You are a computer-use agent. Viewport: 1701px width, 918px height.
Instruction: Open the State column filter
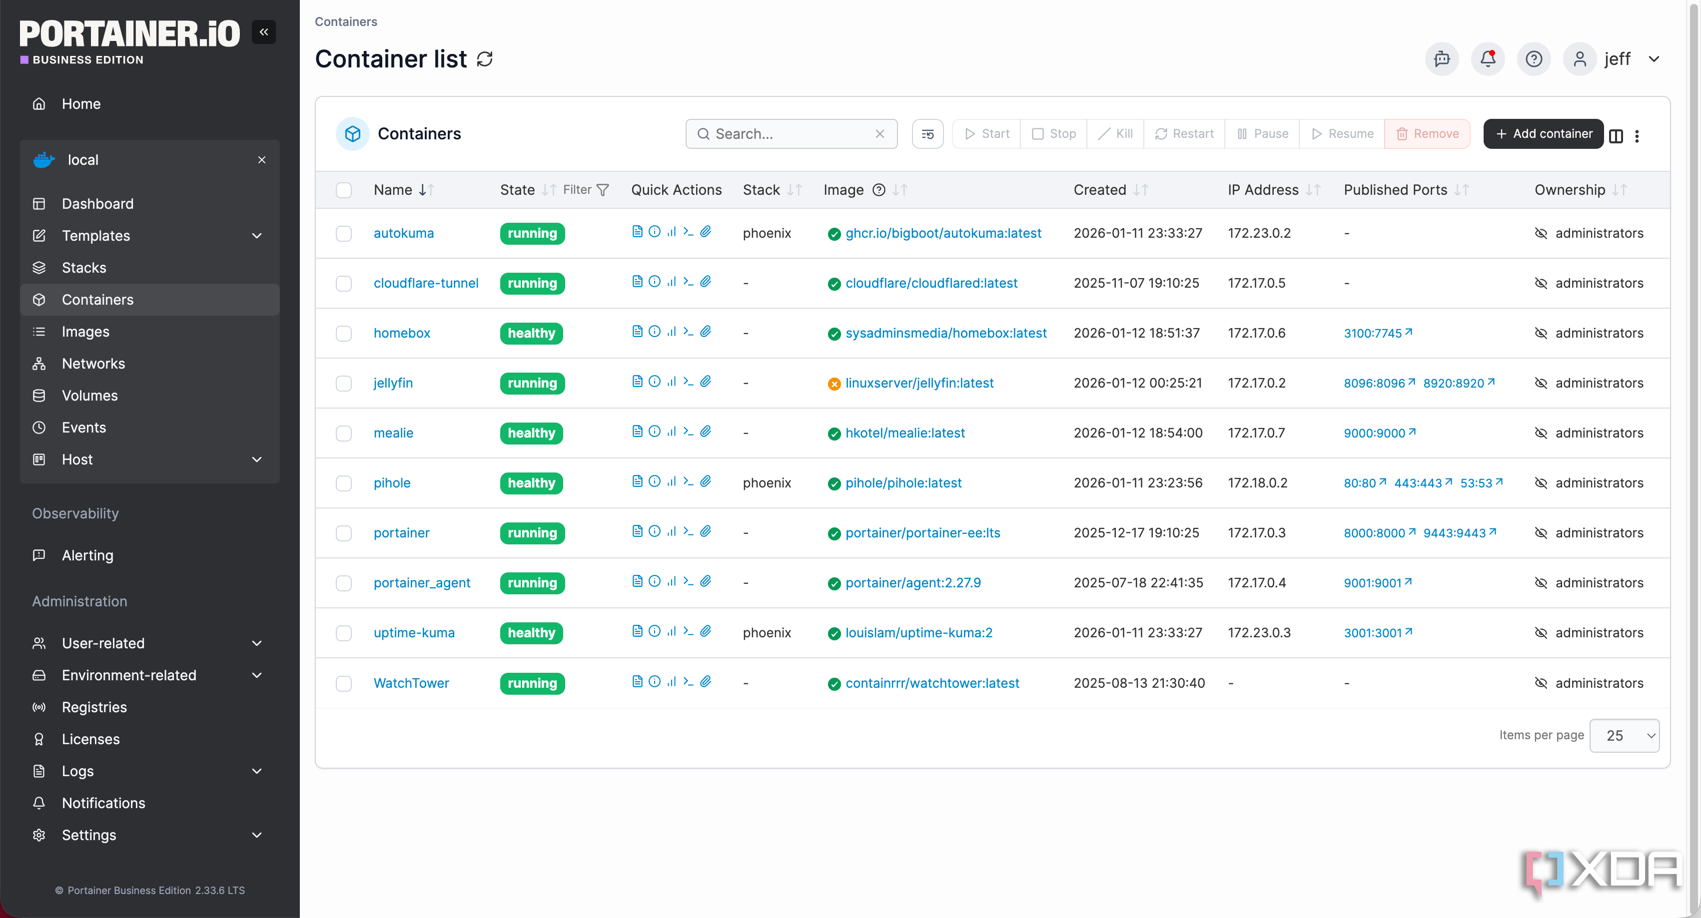[586, 190]
